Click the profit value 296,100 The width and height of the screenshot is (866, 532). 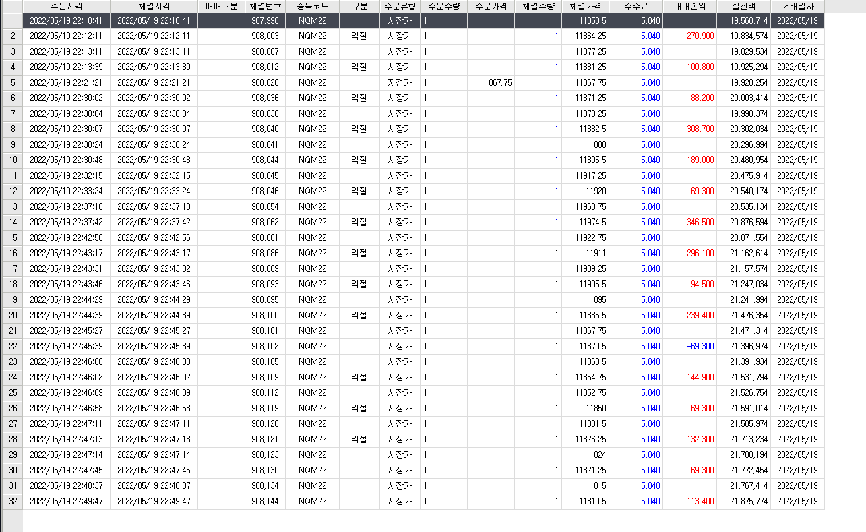point(700,253)
